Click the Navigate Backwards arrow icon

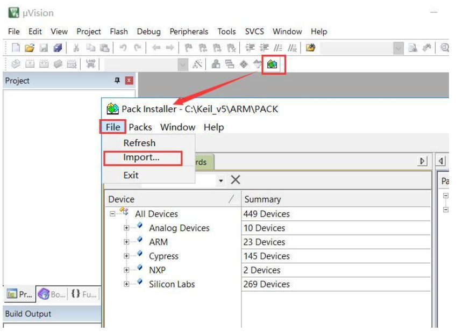156,48
